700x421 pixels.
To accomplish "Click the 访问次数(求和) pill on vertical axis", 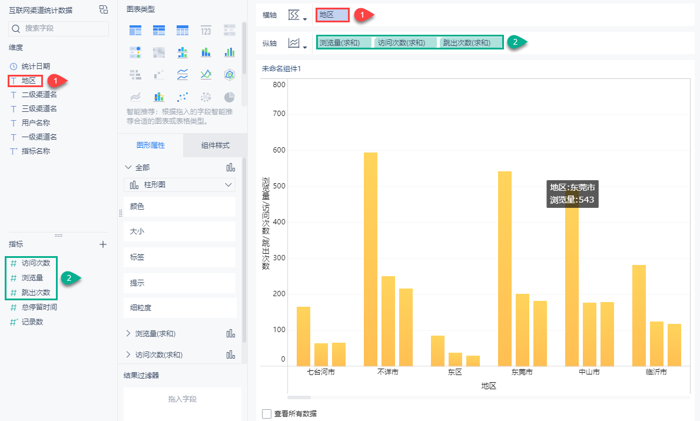I will click(x=406, y=42).
